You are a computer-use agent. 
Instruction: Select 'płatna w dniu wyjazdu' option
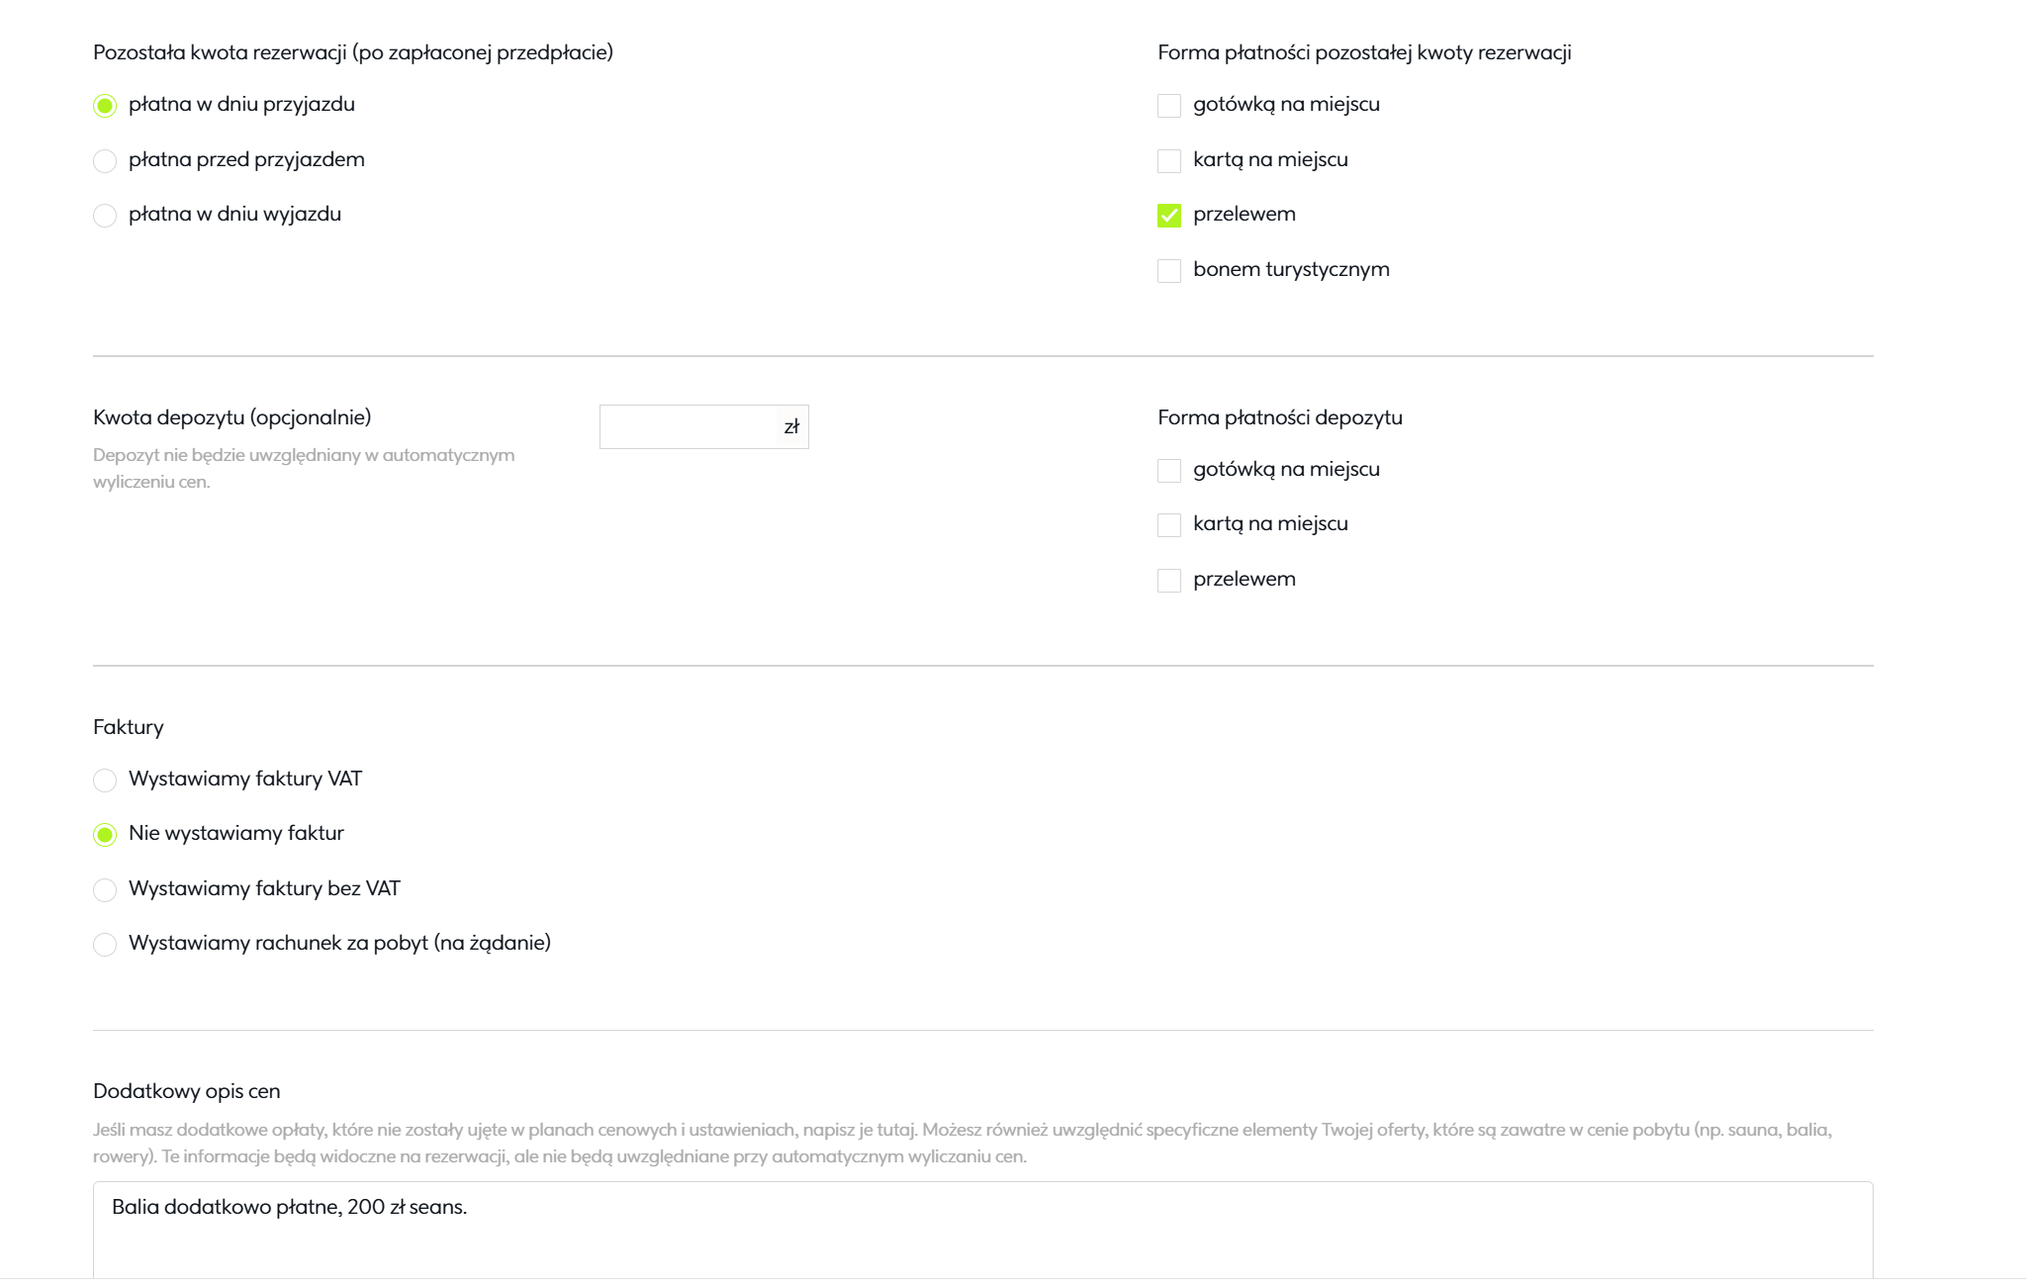point(105,216)
